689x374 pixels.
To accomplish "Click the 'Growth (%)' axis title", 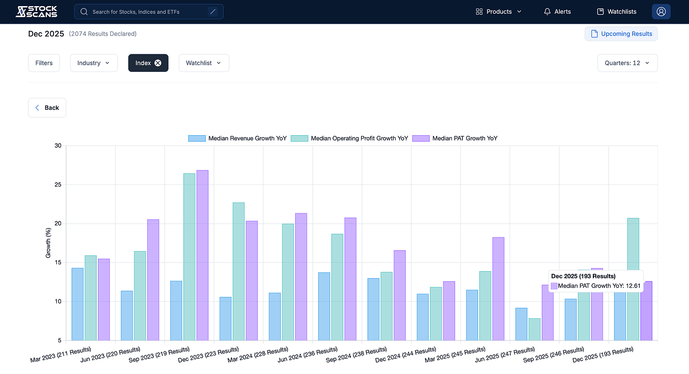I will [x=48, y=243].
